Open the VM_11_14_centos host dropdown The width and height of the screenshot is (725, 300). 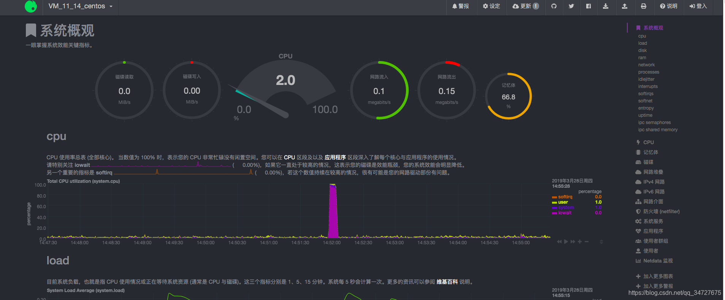(x=81, y=6)
